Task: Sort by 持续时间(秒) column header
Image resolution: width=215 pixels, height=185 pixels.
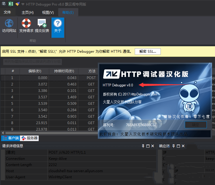Action: pos(64,71)
